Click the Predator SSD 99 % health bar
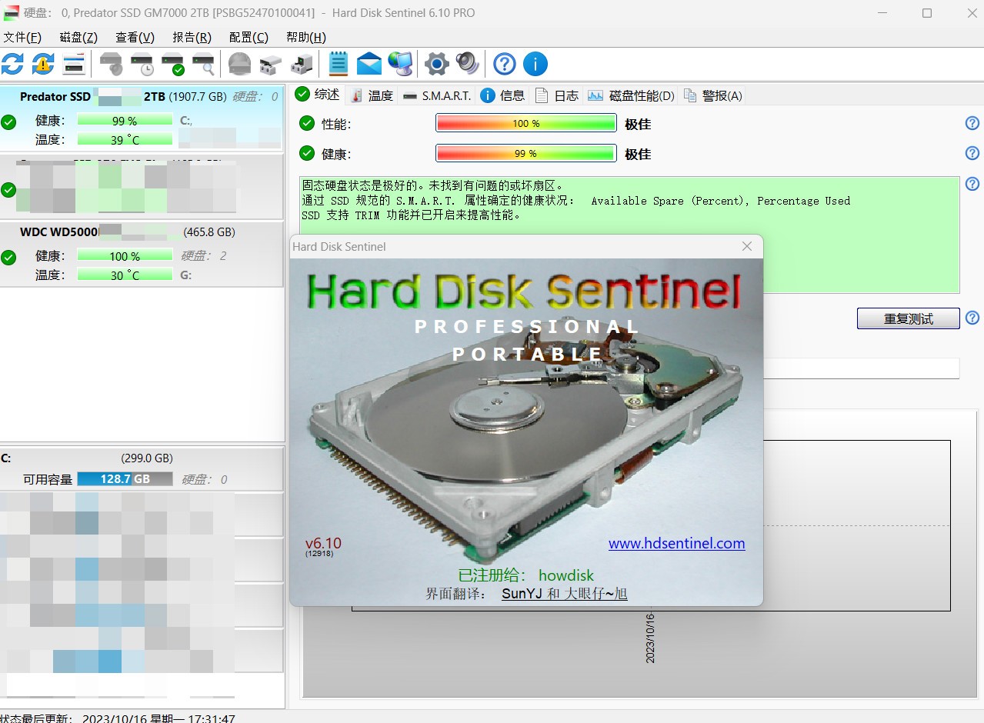984x723 pixels. click(x=125, y=120)
